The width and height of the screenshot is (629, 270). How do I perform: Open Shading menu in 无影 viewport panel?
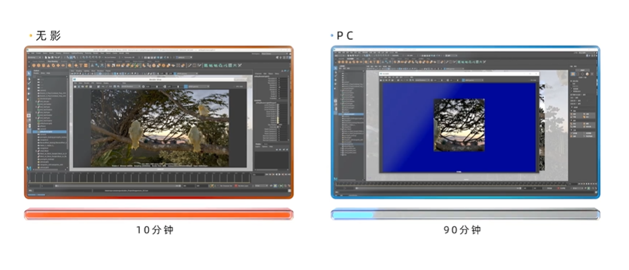coord(80,71)
